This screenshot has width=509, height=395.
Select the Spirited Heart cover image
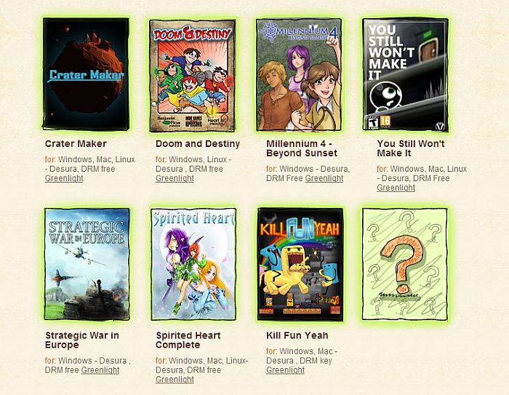[x=193, y=264]
